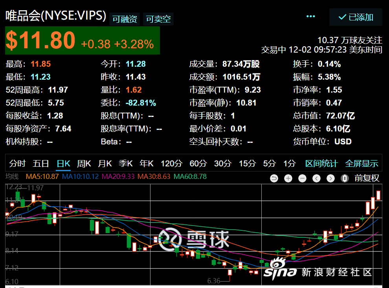Click the 可融资 margin tag
The width and height of the screenshot is (389, 288).
point(125,19)
